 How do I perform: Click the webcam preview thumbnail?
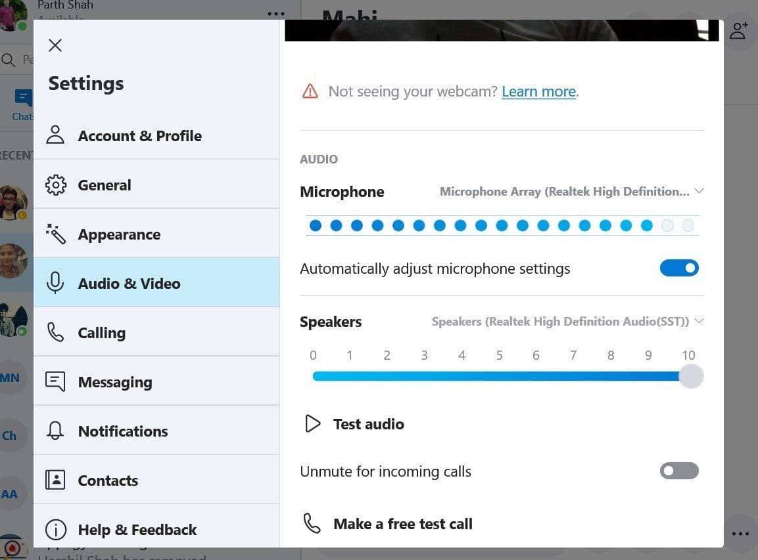[x=502, y=30]
